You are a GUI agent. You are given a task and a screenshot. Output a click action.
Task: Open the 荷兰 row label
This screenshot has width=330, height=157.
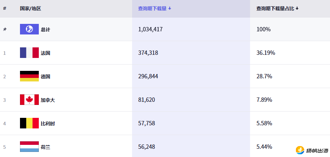click(45, 147)
